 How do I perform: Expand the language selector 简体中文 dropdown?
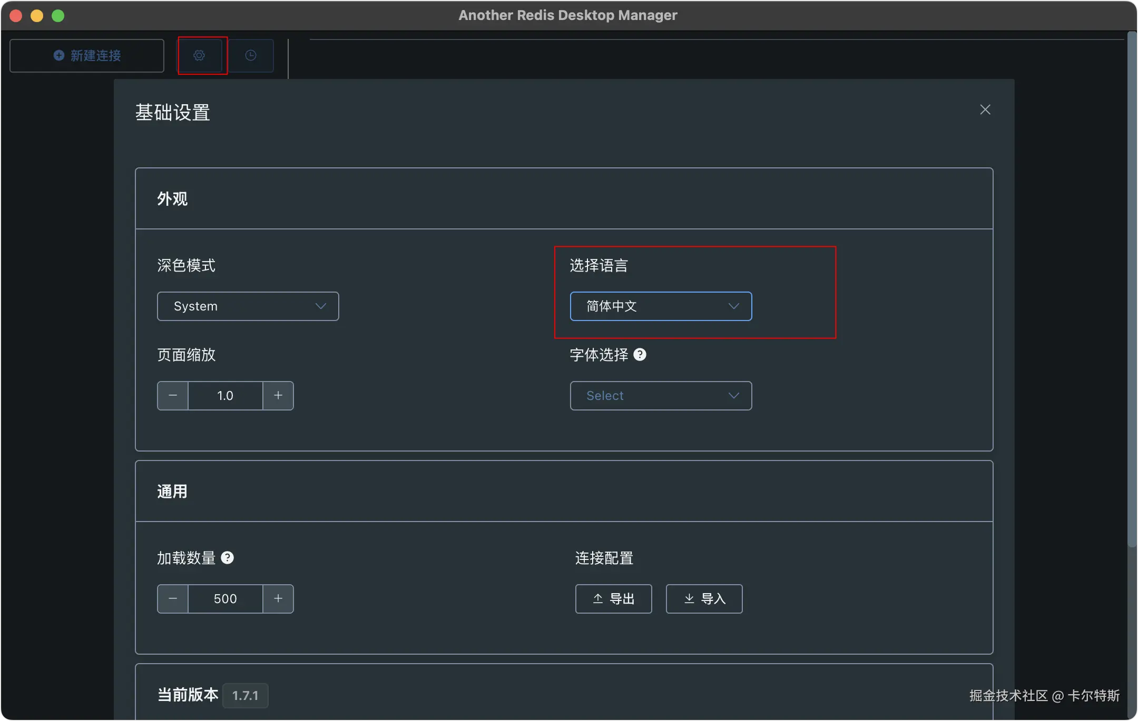pyautogui.click(x=661, y=306)
